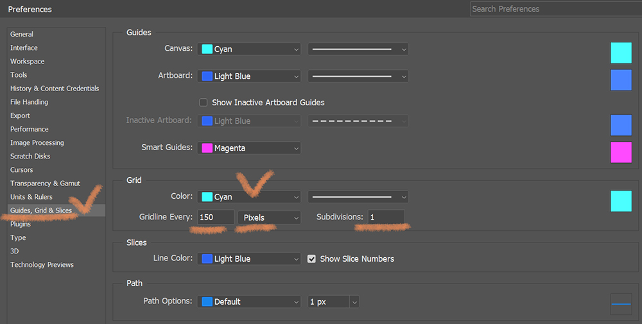The width and height of the screenshot is (642, 324).
Task: Open Transparency & Gamut settings
Action: [x=45, y=183]
